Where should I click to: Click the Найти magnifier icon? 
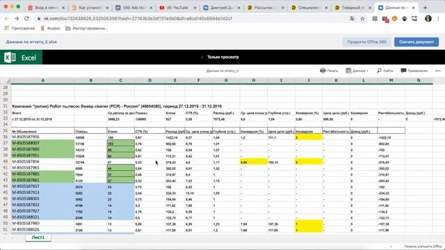pos(379,70)
